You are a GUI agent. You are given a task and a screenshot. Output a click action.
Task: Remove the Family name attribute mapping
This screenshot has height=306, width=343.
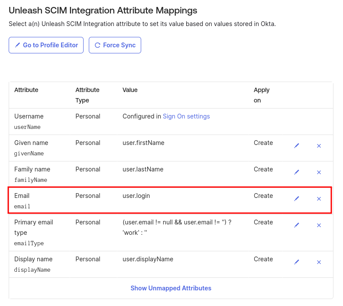click(319, 172)
